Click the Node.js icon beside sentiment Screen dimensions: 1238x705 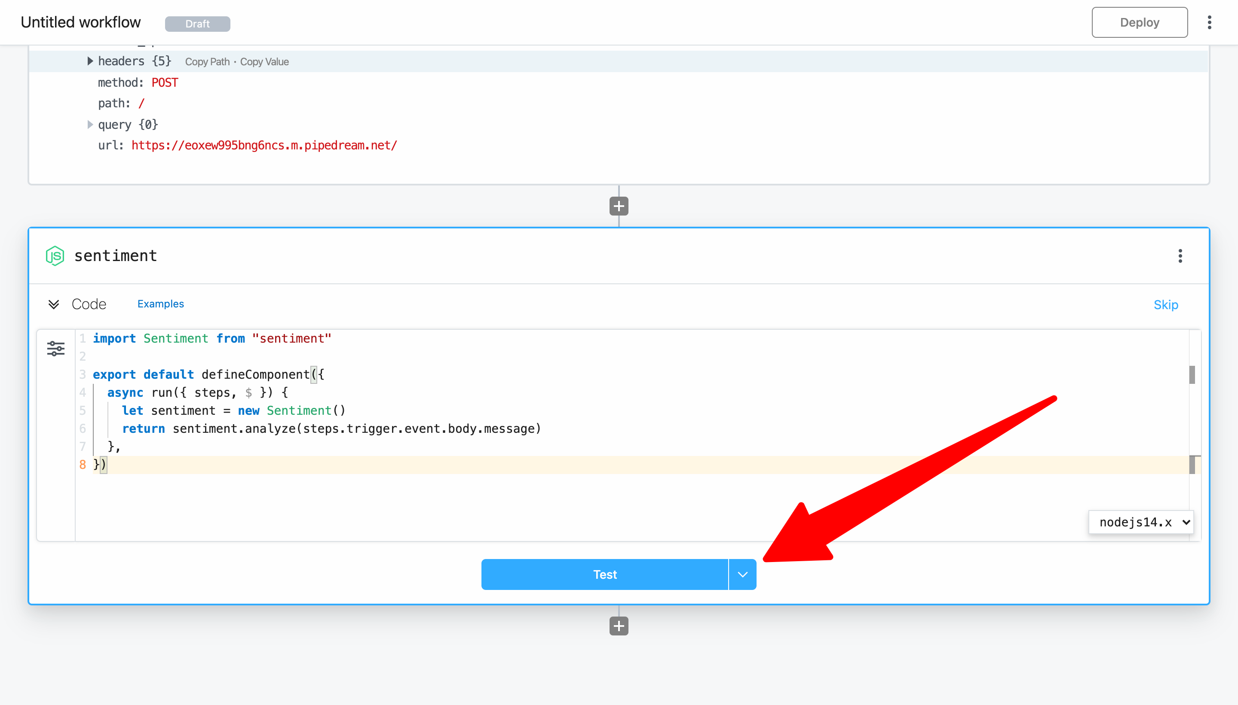coord(55,255)
